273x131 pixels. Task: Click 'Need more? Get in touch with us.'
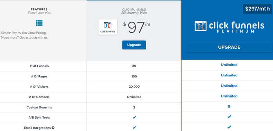[x=25, y=37]
